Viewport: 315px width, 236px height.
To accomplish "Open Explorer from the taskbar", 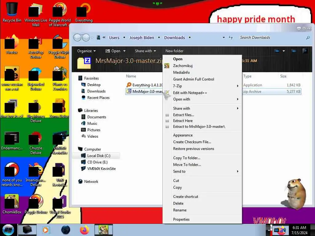I will (27, 230).
